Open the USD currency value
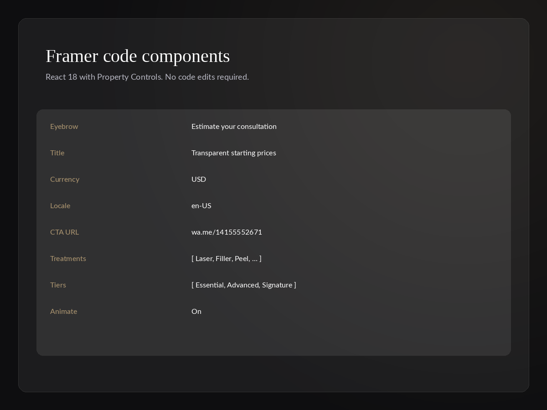The height and width of the screenshot is (410, 547). pyautogui.click(x=199, y=179)
